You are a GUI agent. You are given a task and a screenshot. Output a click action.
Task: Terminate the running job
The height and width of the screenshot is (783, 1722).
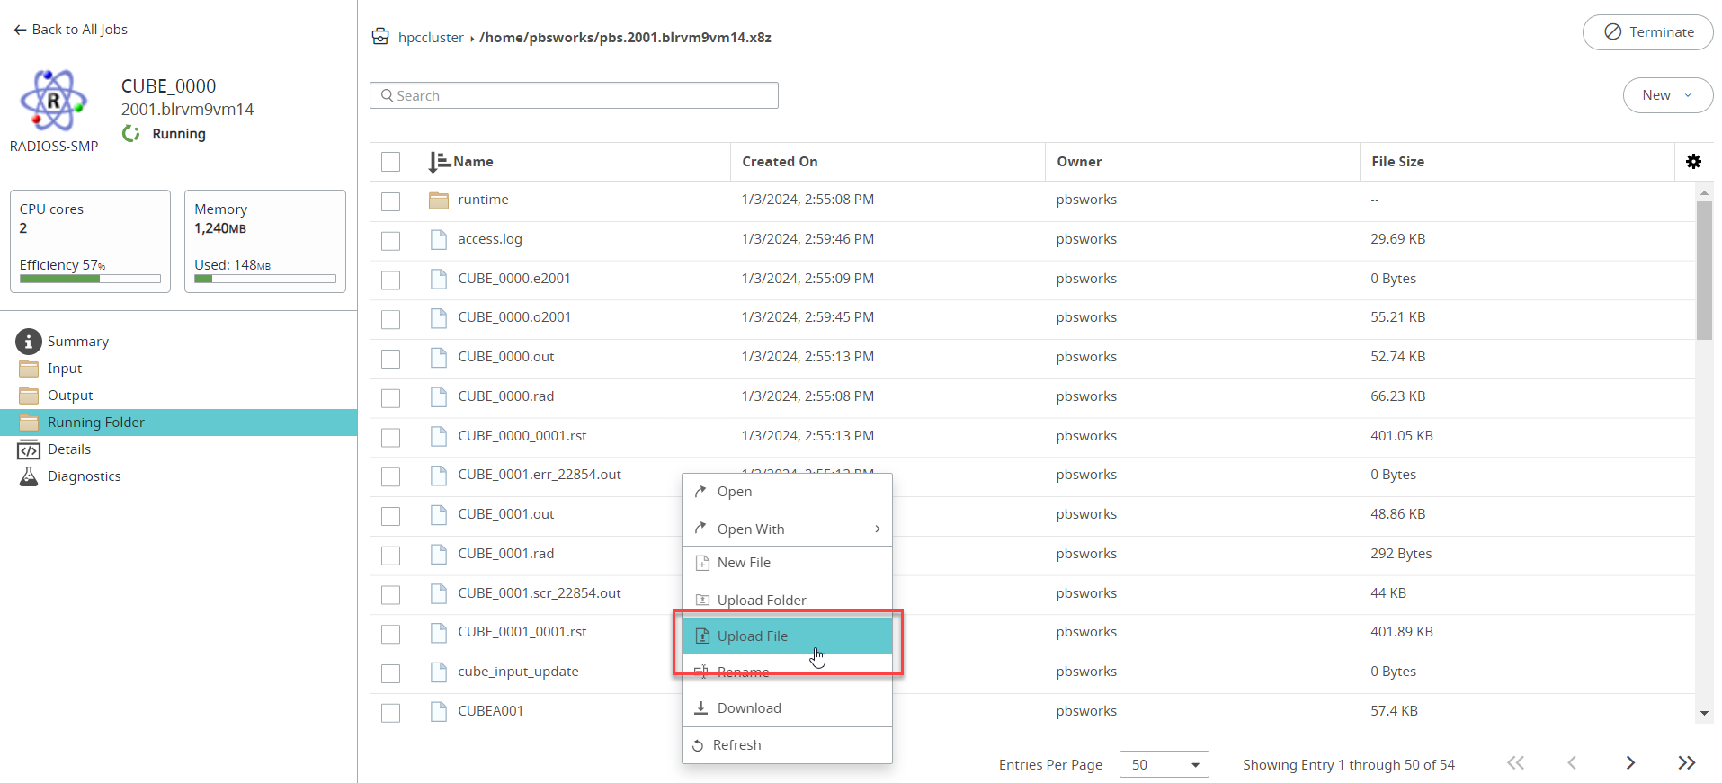1647,32
